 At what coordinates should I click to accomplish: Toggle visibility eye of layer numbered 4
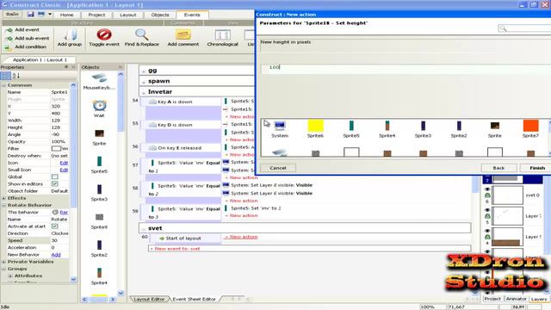pyautogui.click(x=487, y=231)
